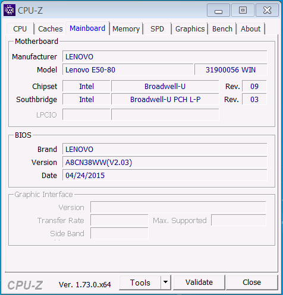Click the CPU-Z application icon in title bar
Screen dimensions: 283x295
[10, 10]
